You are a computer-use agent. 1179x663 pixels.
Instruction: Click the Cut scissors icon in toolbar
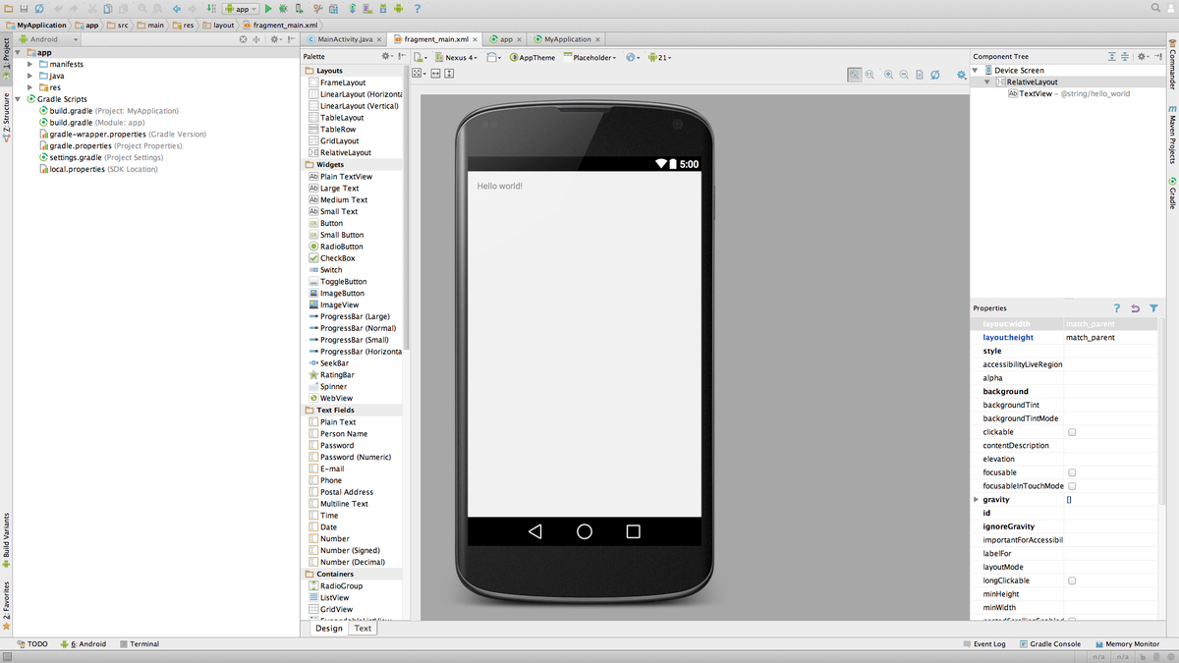point(91,9)
